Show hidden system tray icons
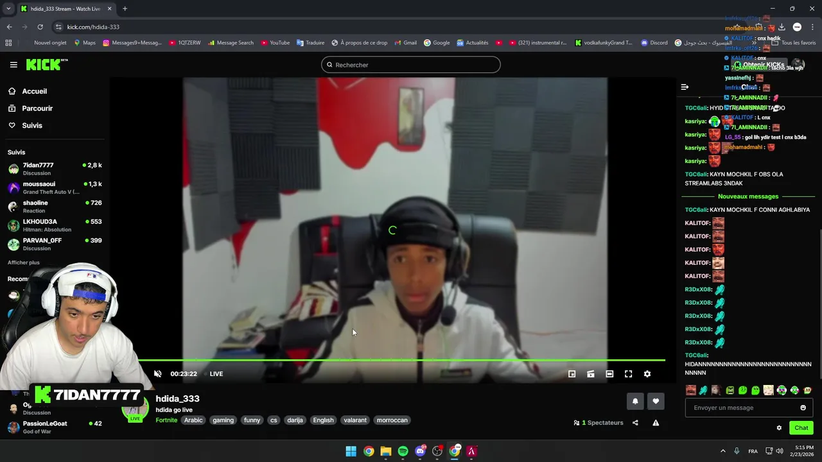This screenshot has height=462, width=822. tap(722, 451)
